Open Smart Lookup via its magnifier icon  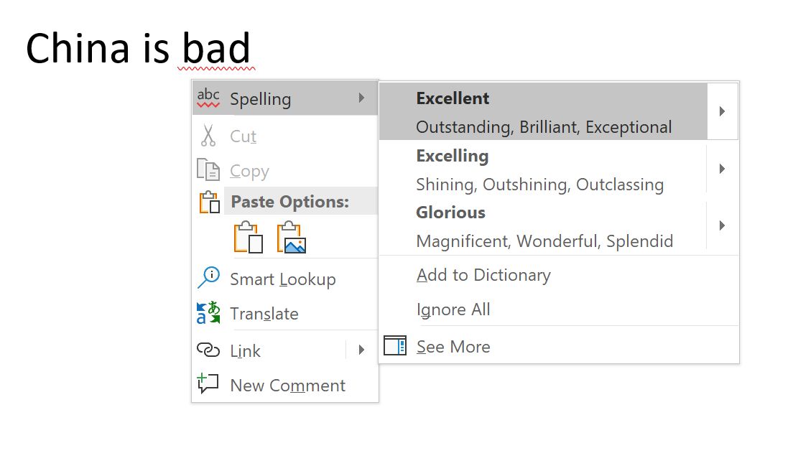click(209, 279)
